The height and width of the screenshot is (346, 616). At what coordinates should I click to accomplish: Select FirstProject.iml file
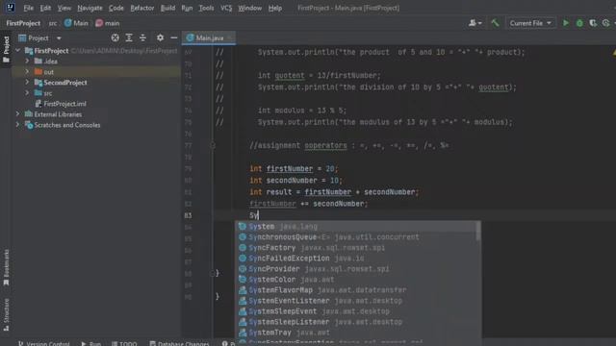[x=61, y=104]
